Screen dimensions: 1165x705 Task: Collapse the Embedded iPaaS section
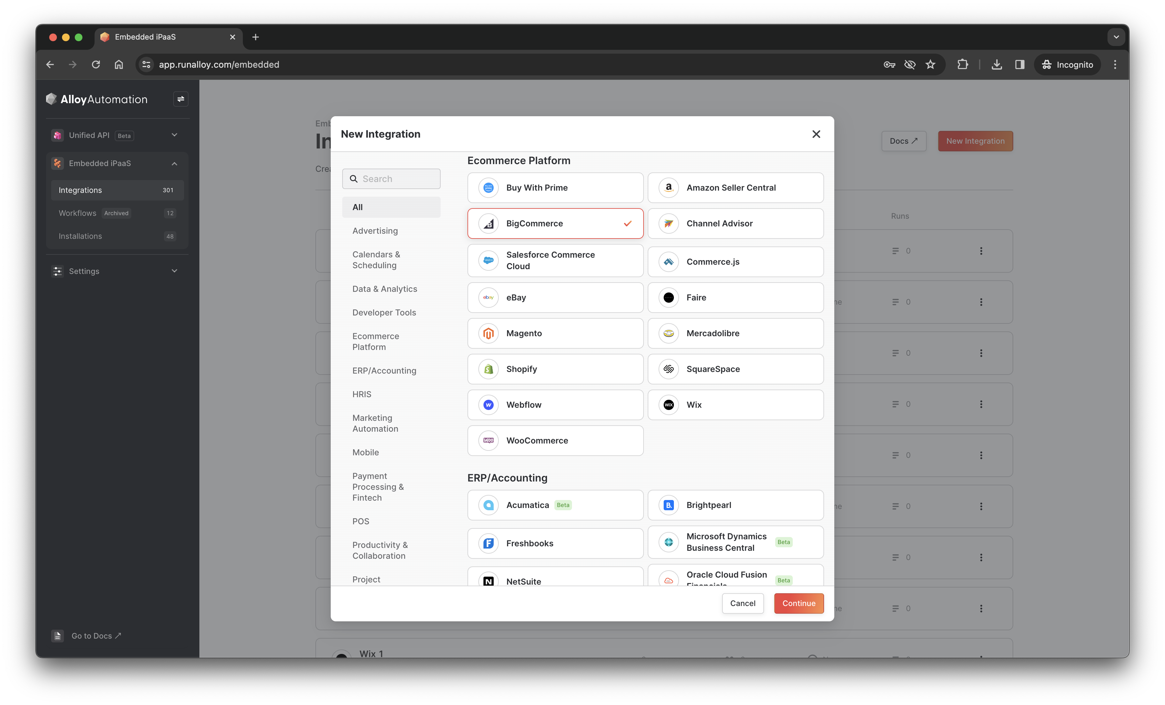[174, 163]
